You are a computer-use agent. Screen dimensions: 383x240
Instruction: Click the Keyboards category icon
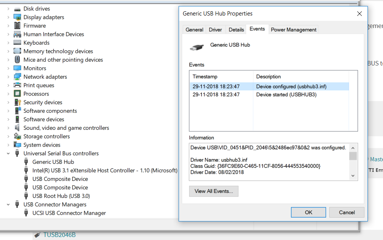pyautogui.click(x=17, y=43)
